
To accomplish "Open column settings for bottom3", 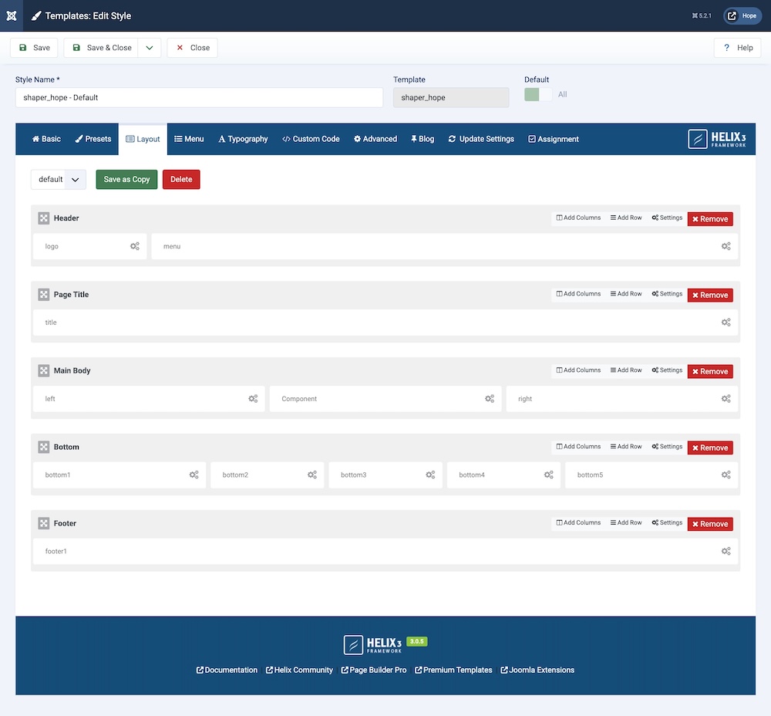I will 430,475.
